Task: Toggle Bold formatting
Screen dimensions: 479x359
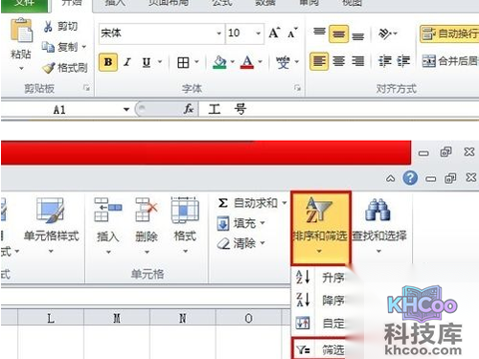Action: pyautogui.click(x=108, y=62)
